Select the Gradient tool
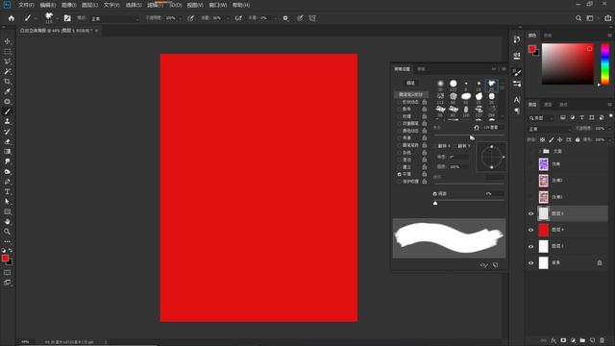 7,152
